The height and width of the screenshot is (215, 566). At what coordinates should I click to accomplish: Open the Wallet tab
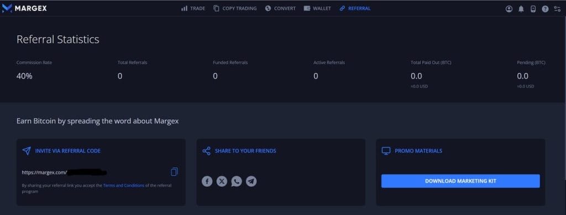[317, 8]
